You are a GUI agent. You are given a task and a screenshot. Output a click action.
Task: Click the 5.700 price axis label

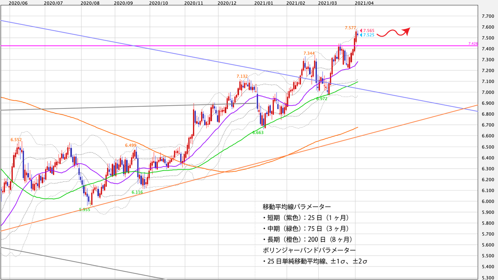click(x=487, y=234)
